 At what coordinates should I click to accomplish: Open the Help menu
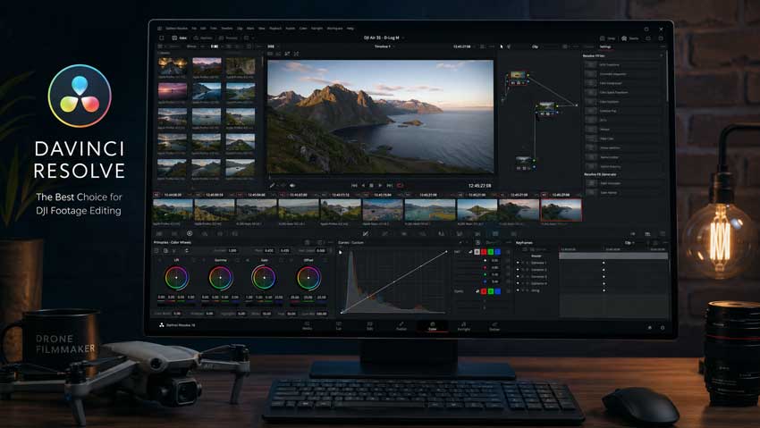point(350,29)
